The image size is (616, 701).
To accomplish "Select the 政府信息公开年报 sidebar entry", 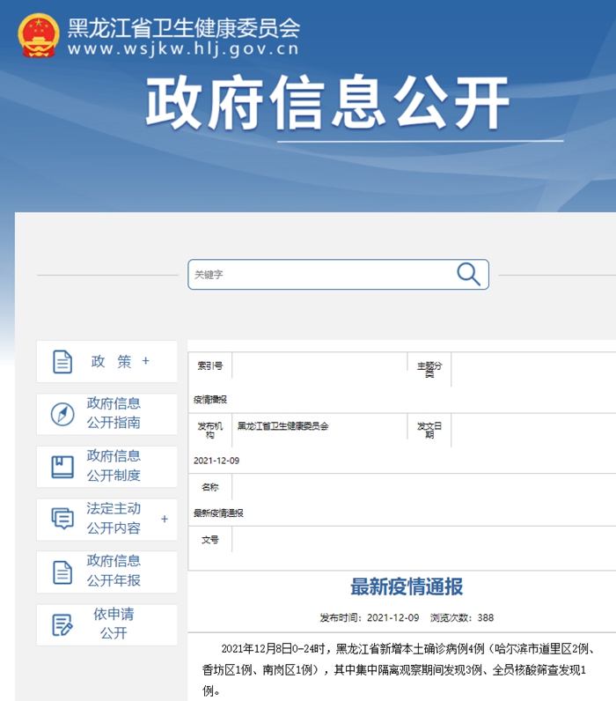I will (114, 571).
